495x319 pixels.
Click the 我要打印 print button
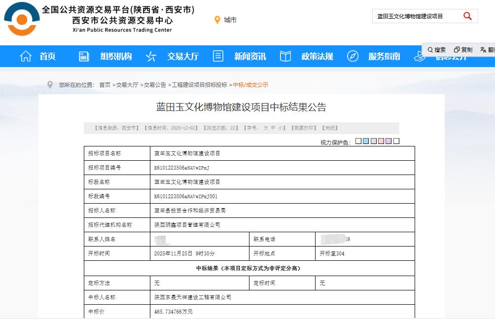[x=305, y=128]
